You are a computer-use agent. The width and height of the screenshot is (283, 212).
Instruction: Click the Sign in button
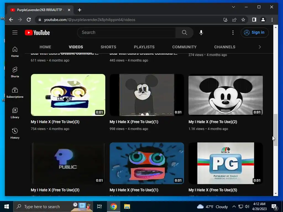(255, 33)
